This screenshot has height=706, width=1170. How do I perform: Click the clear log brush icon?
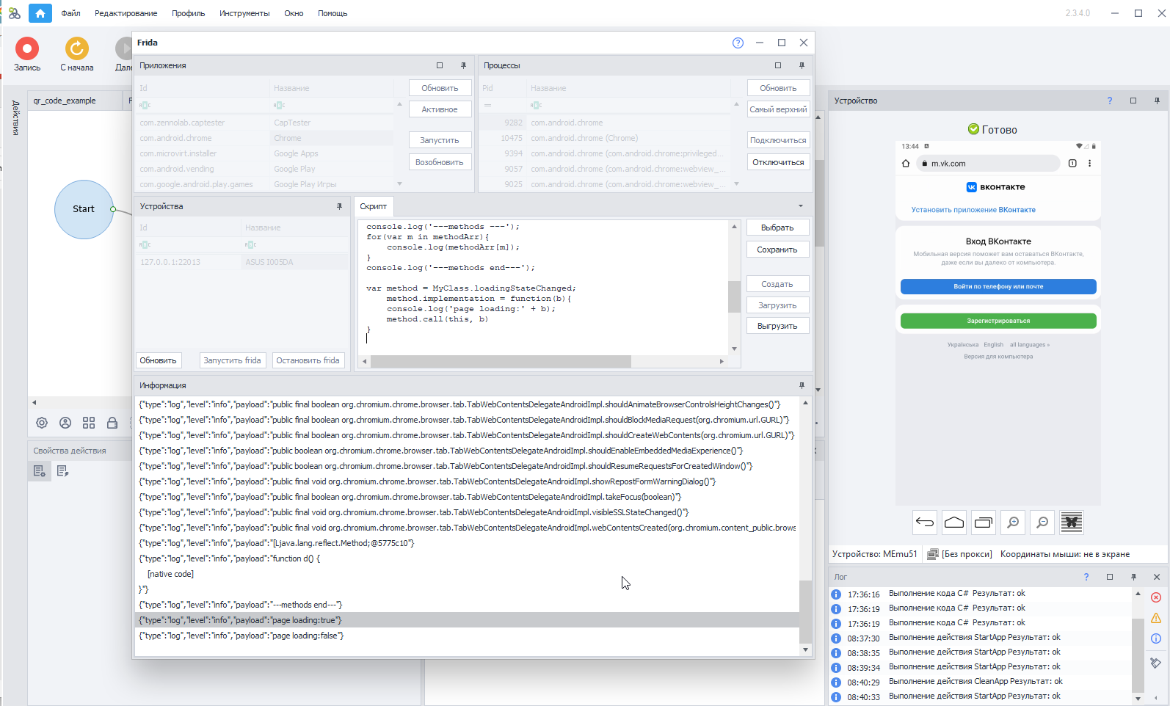(1155, 663)
